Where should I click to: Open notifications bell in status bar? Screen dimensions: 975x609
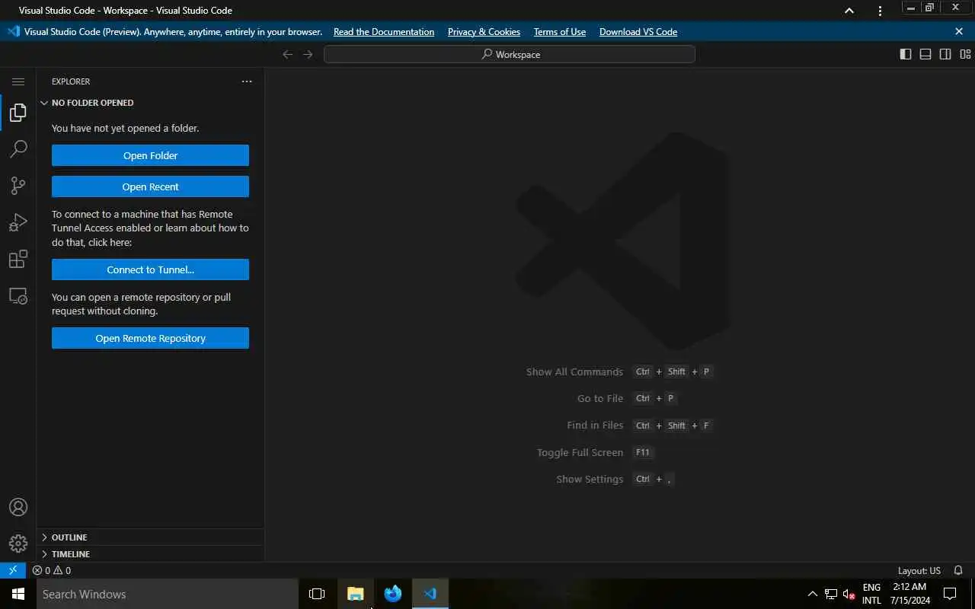coord(959,570)
